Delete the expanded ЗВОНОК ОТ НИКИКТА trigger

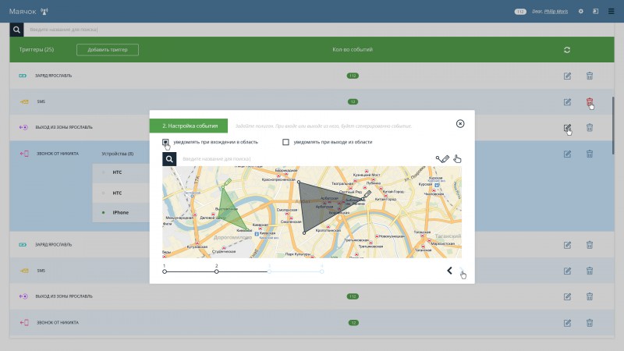click(590, 154)
